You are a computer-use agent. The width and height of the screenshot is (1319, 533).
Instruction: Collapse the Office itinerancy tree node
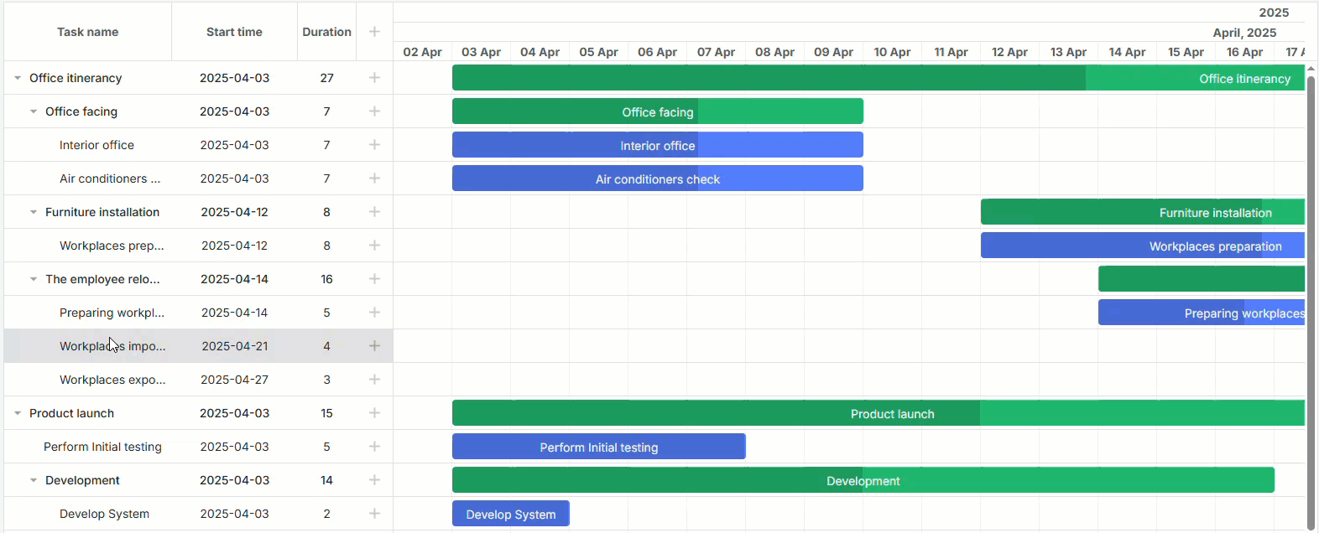(x=18, y=78)
